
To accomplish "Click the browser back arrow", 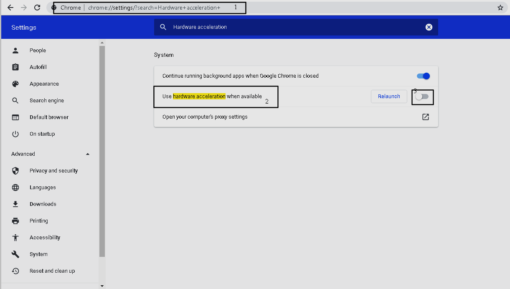I will point(10,8).
